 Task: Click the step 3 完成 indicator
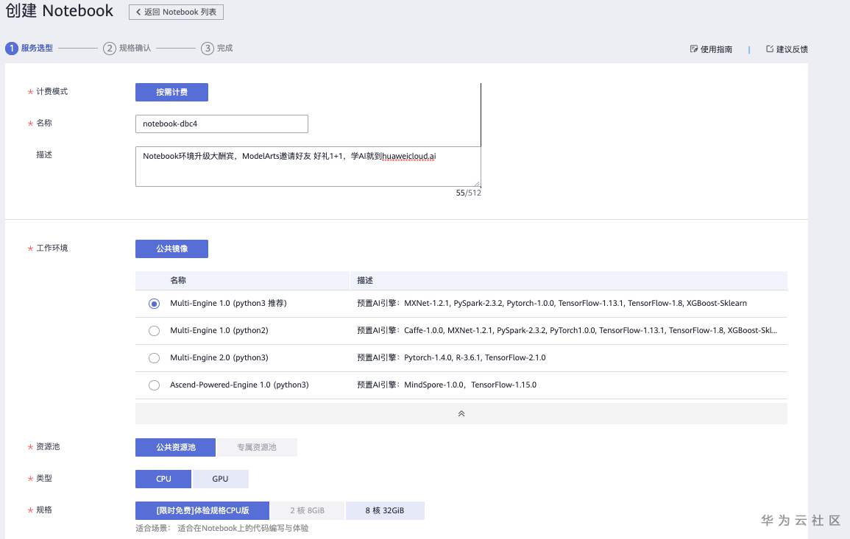217,49
